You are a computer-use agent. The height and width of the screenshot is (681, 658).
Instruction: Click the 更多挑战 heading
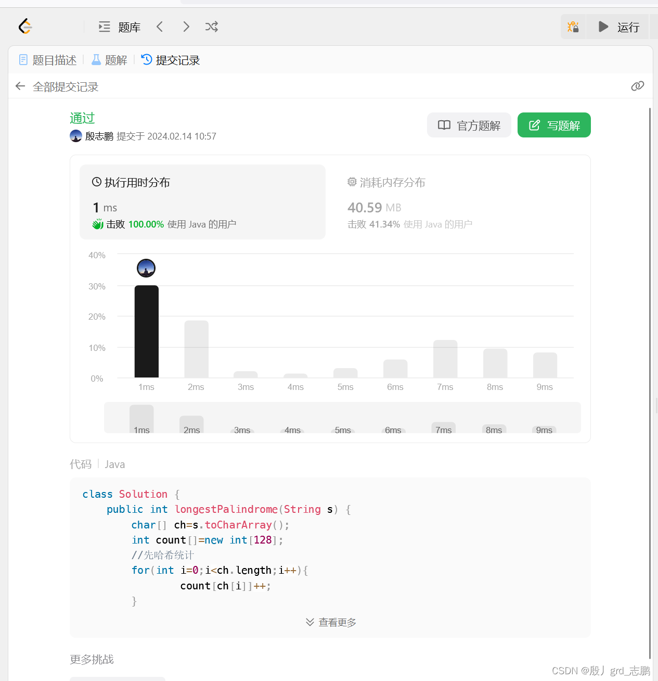[x=92, y=659]
